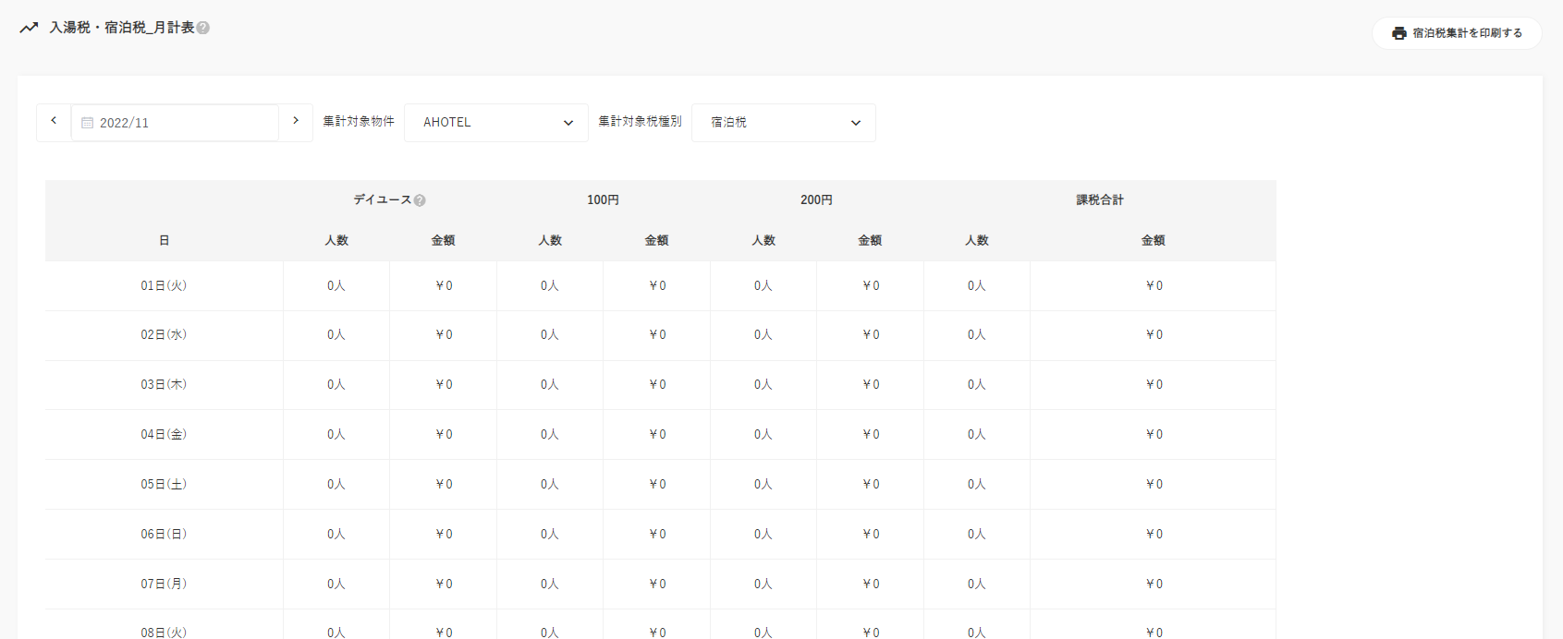This screenshot has width=1563, height=639.
Task: Click the trend chart icon beside the page title
Action: tap(29, 28)
